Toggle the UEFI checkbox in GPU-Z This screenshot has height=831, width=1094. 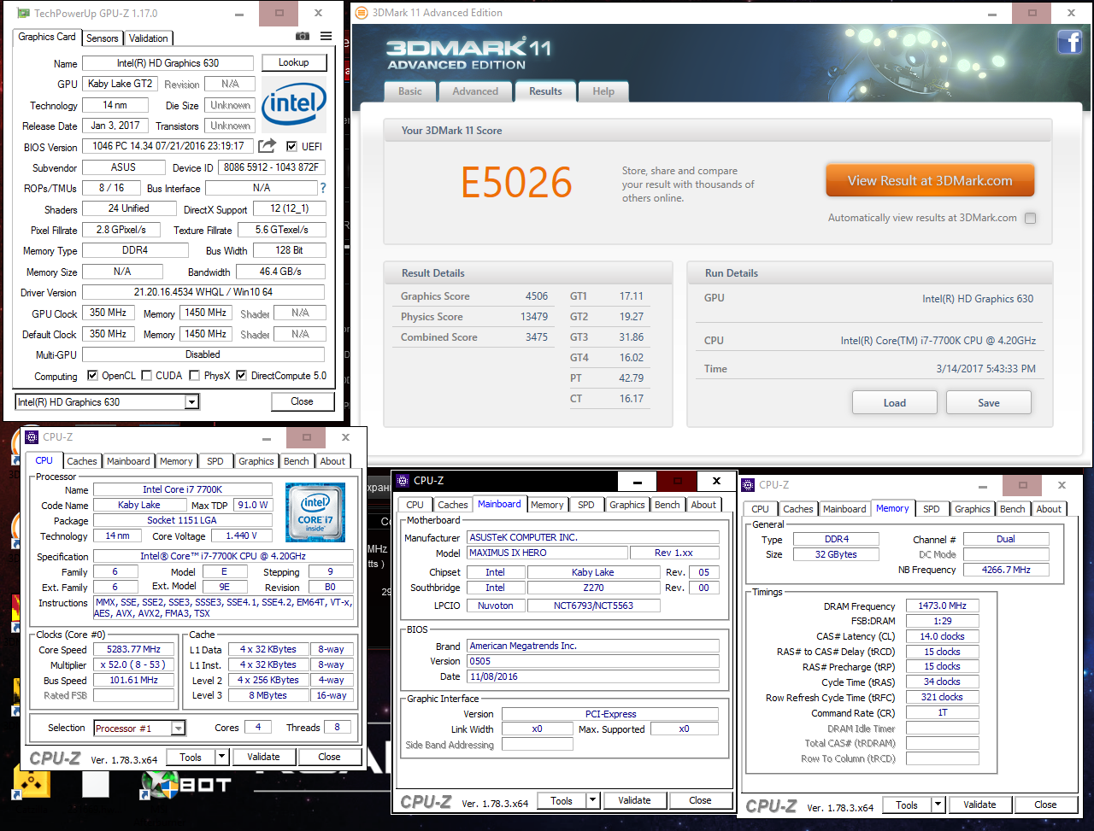(292, 146)
